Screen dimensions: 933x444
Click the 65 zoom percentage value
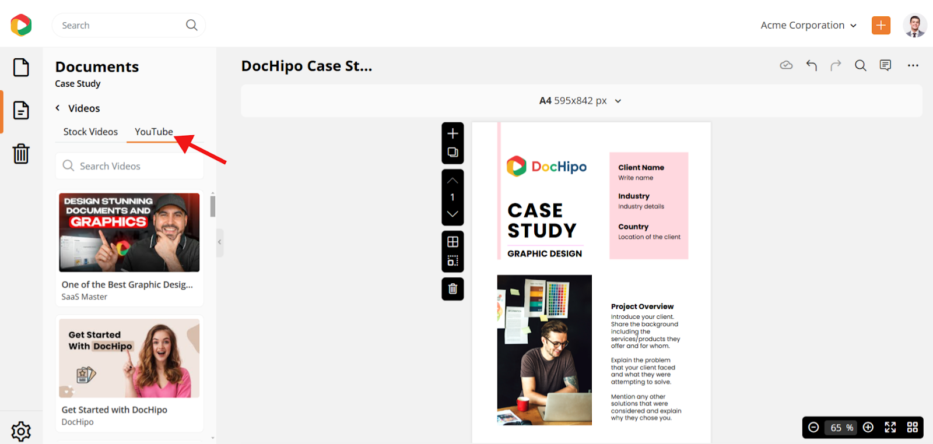[836, 428]
